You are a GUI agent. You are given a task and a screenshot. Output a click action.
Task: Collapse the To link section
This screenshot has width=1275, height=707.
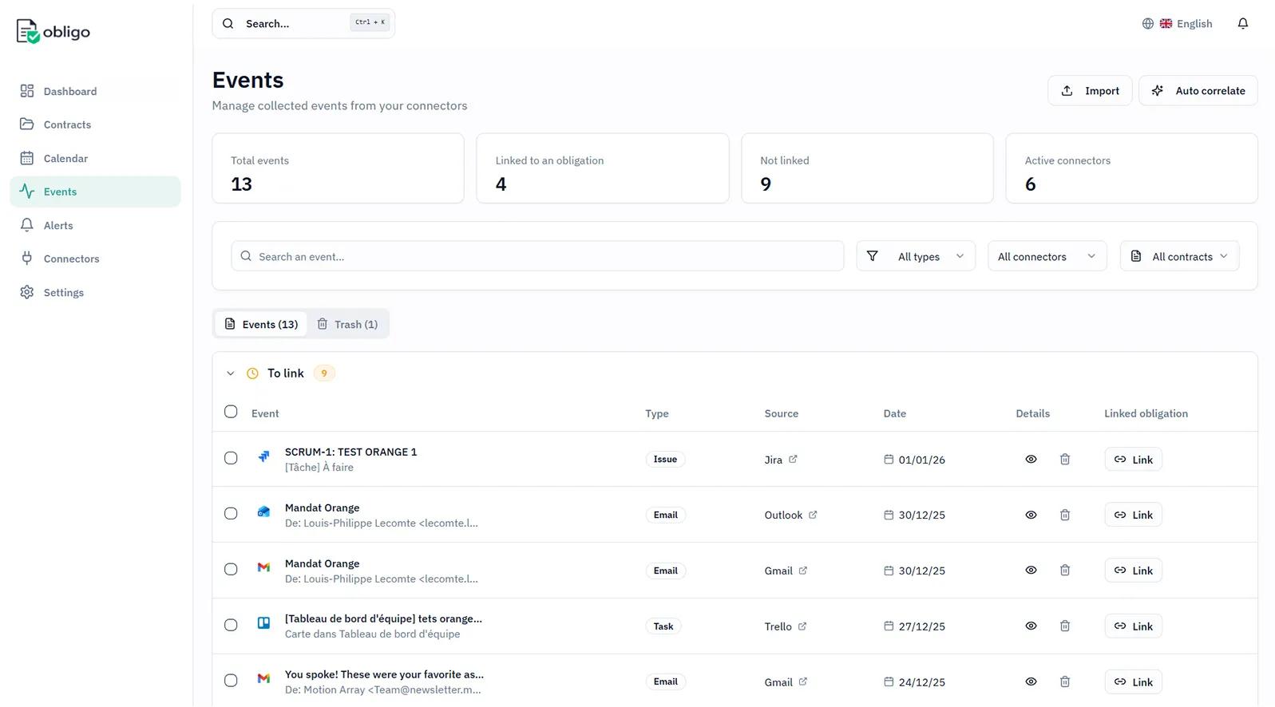click(231, 373)
